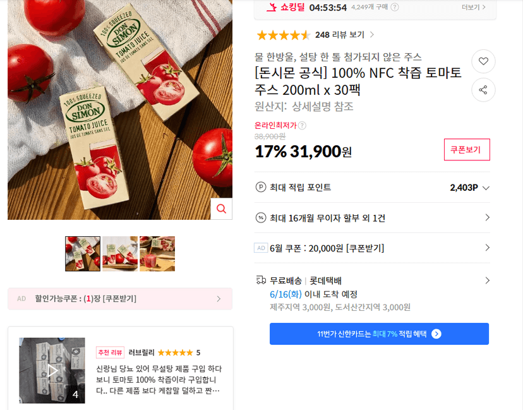This screenshot has width=523, height=410.
Task: Open the 최대 16개월 무이자 할부 details
Action: click(x=372, y=218)
